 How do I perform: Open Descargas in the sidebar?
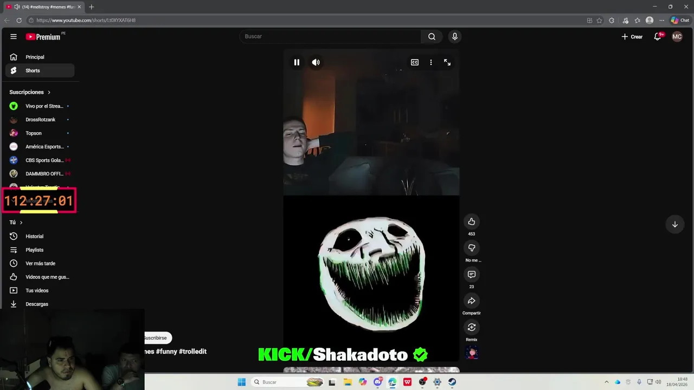tap(40, 304)
